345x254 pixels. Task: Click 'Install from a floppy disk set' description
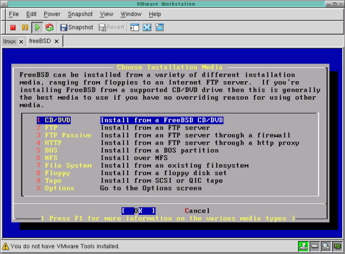click(x=163, y=173)
